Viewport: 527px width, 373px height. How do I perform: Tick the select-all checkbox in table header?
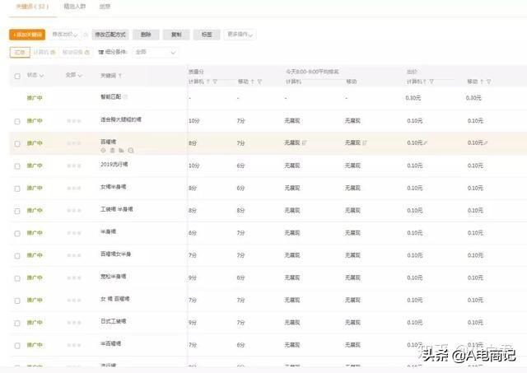17,77
